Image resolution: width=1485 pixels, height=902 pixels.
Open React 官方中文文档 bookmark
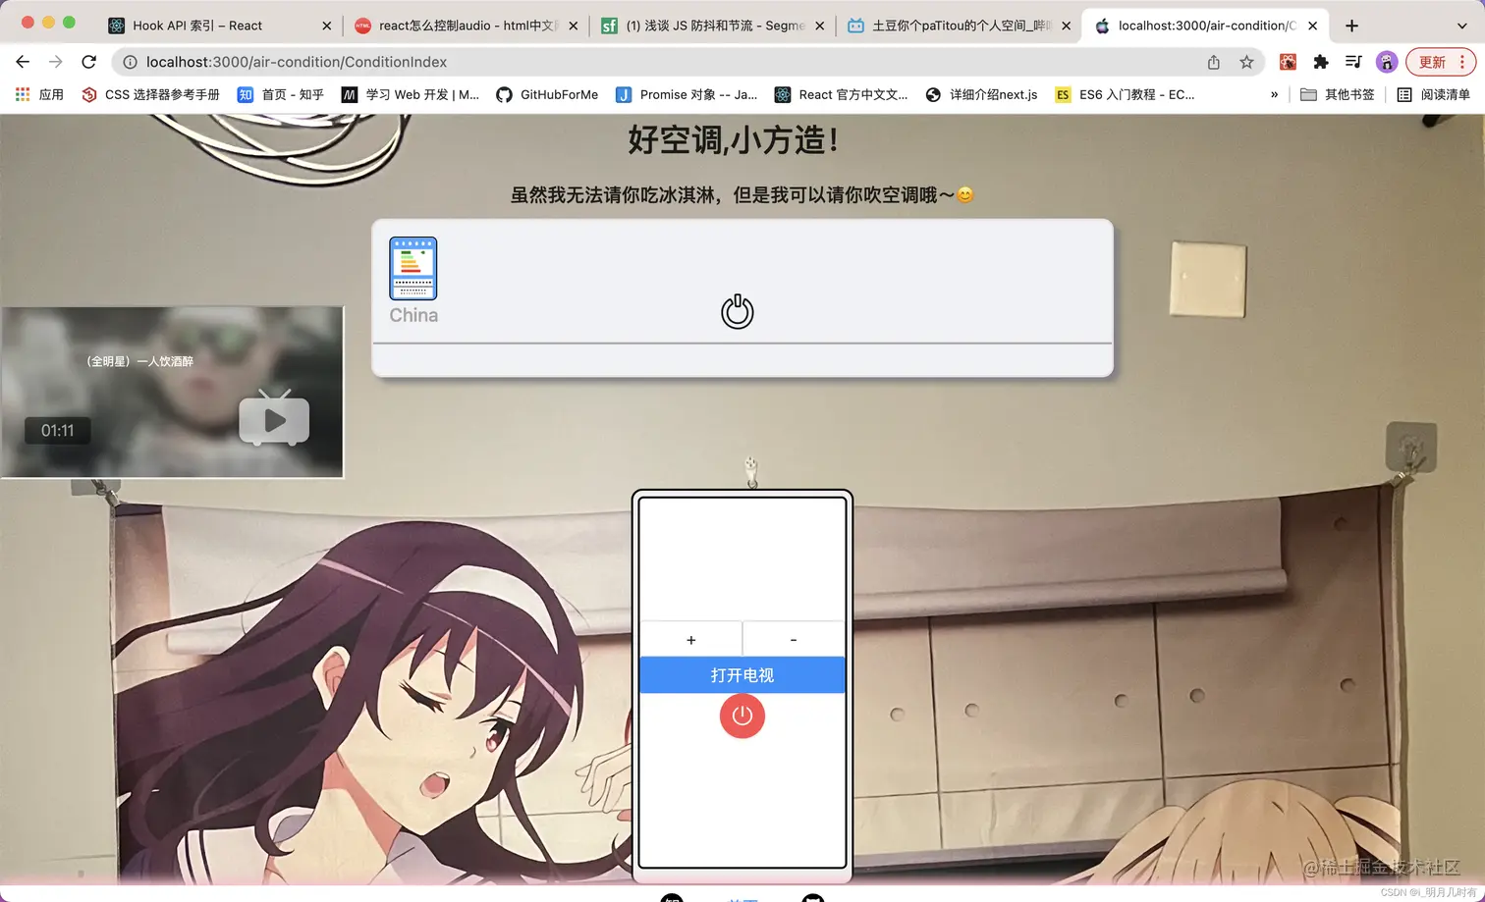(841, 94)
